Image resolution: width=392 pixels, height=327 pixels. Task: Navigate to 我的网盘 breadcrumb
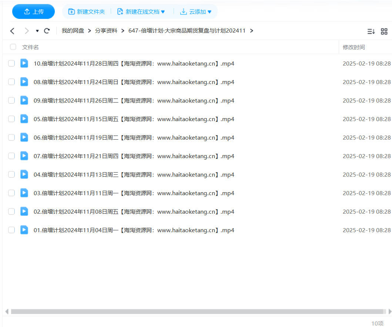pyautogui.click(x=73, y=30)
